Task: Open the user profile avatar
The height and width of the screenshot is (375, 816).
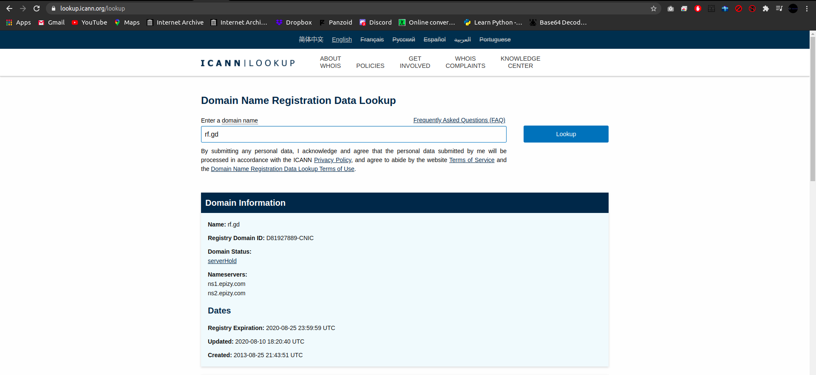Action: [x=793, y=8]
